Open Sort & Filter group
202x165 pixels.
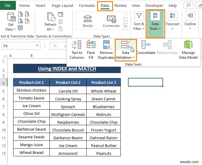139,21
